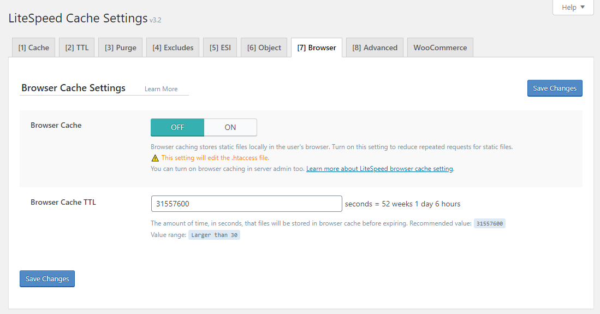Click the top Save Changes button

pyautogui.click(x=555, y=88)
